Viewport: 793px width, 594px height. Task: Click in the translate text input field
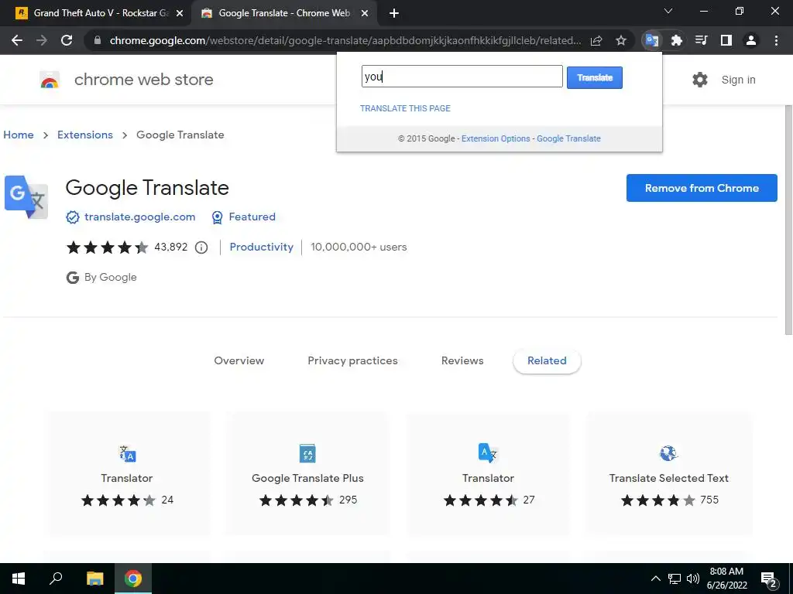(x=462, y=77)
